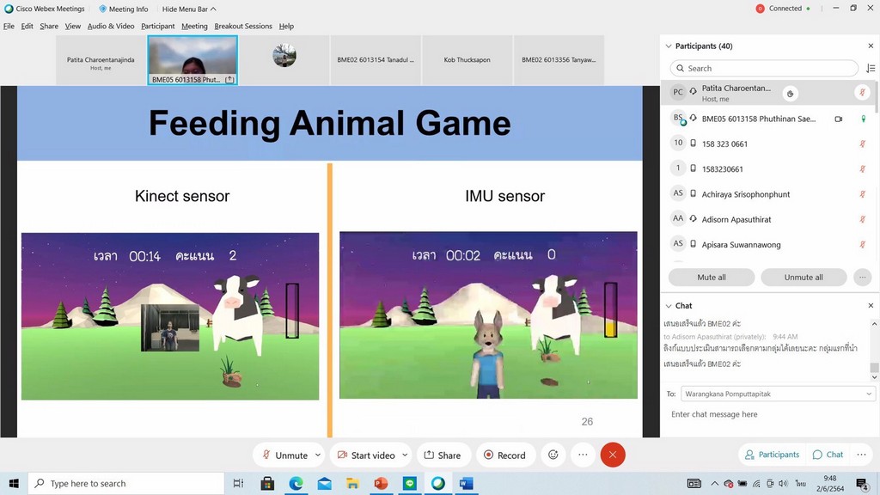Click the camera icon next to BME05 participant
This screenshot has height=495, width=880.
tap(838, 119)
